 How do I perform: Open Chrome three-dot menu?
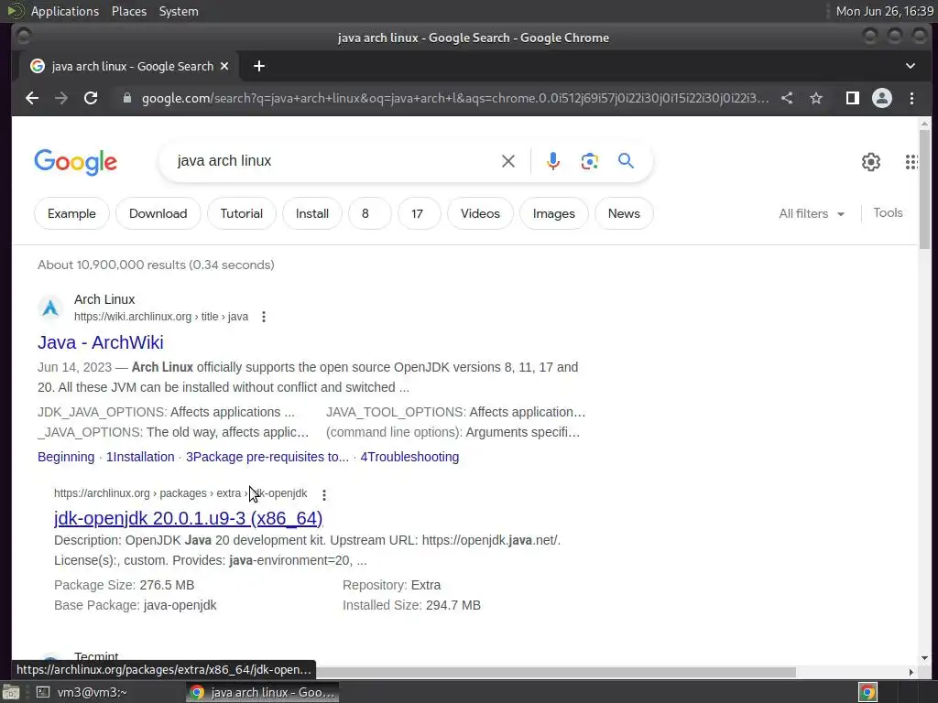[x=911, y=98]
